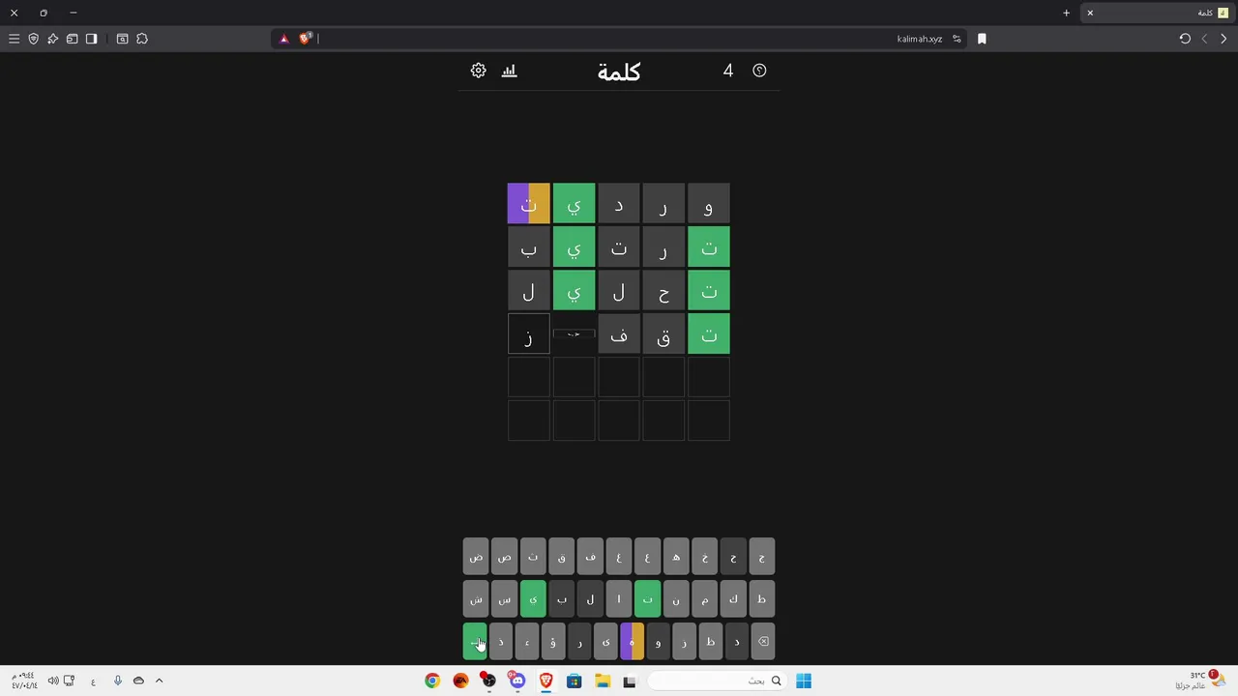Click the taskbar search box بحث

717,681
